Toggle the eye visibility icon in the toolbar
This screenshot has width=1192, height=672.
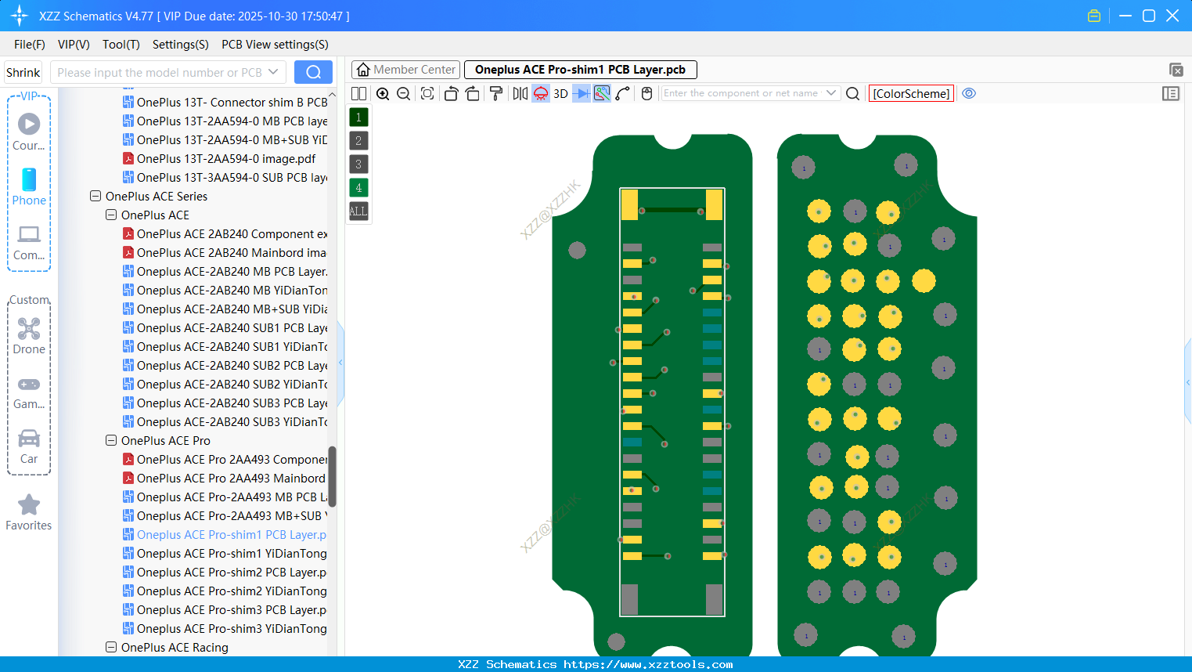pos(969,93)
